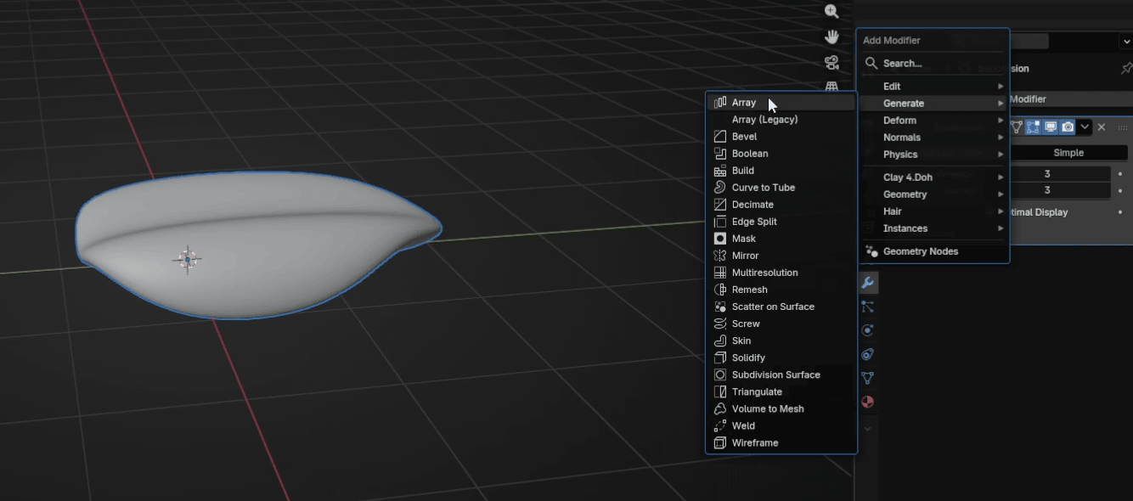Open the modifier extra options dropdown arrow
Screen dimensions: 1133x501
[1085, 127]
